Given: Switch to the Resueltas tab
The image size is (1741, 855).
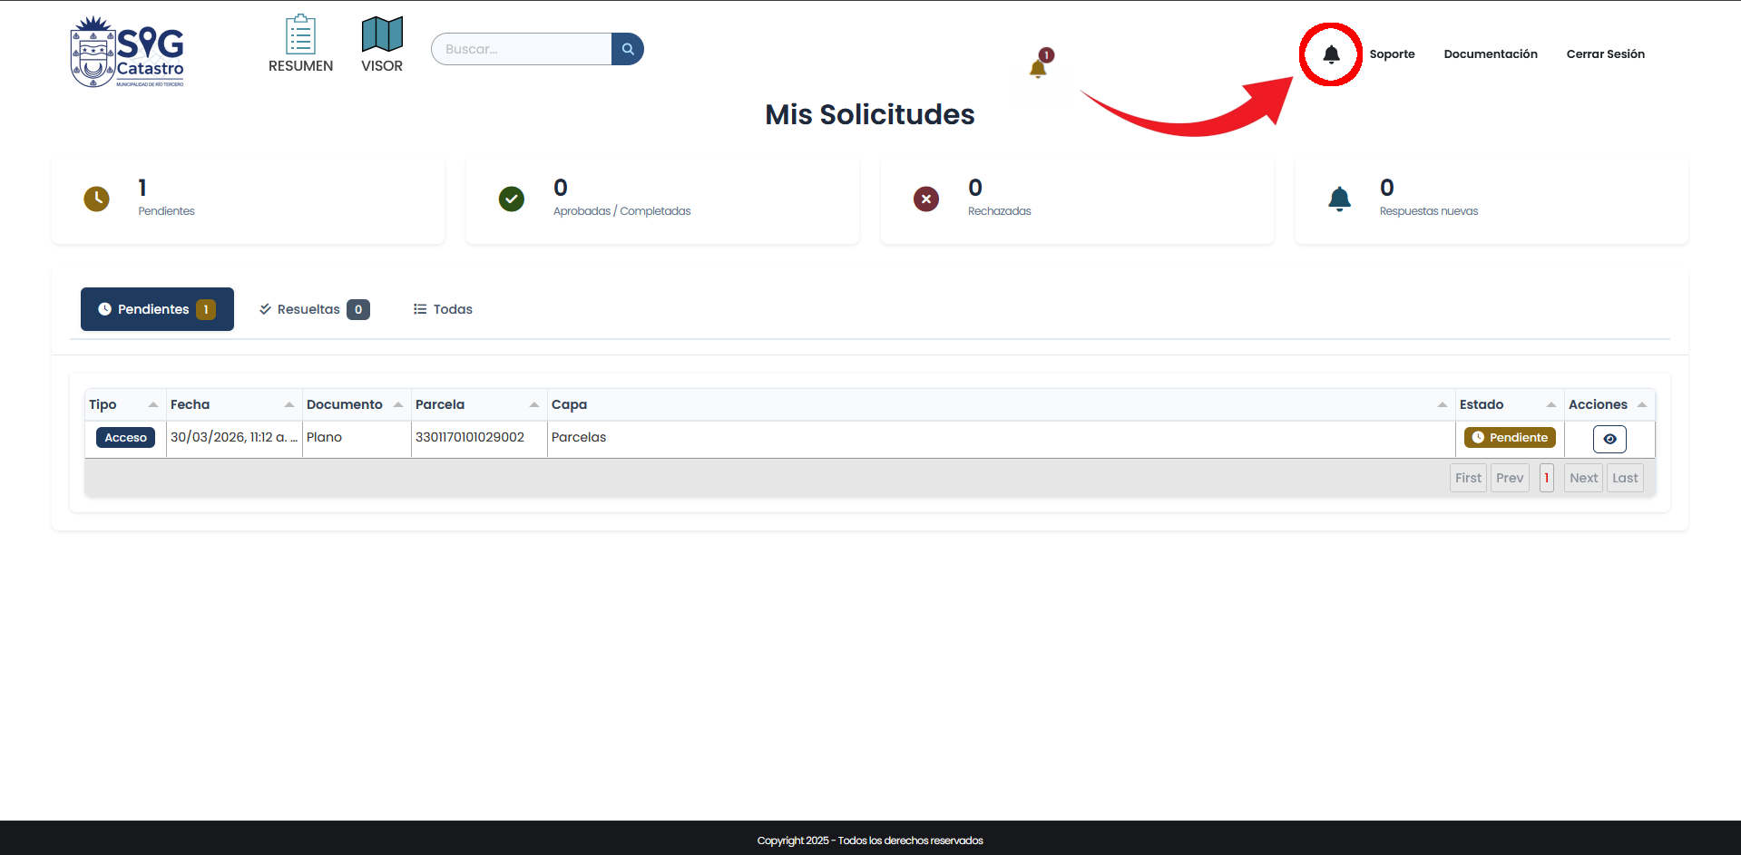Looking at the screenshot, I should (x=314, y=309).
